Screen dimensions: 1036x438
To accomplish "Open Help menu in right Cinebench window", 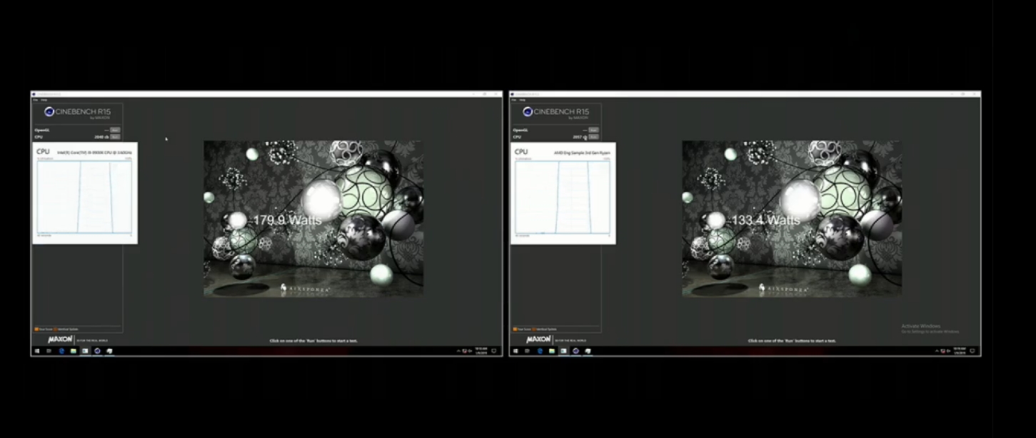I will click(523, 100).
